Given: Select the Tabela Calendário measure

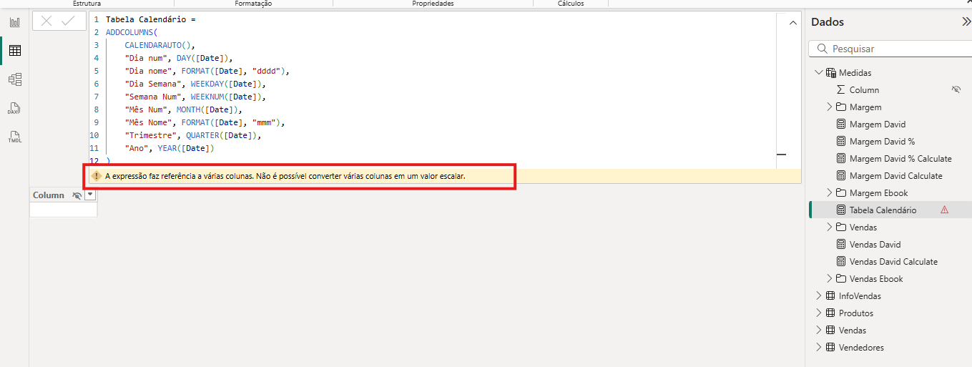Looking at the screenshot, I should tap(883, 210).
